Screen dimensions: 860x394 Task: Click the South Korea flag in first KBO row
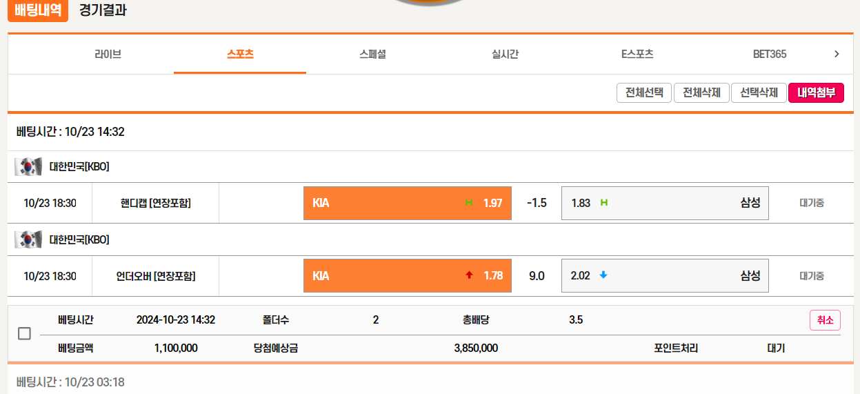click(28, 166)
